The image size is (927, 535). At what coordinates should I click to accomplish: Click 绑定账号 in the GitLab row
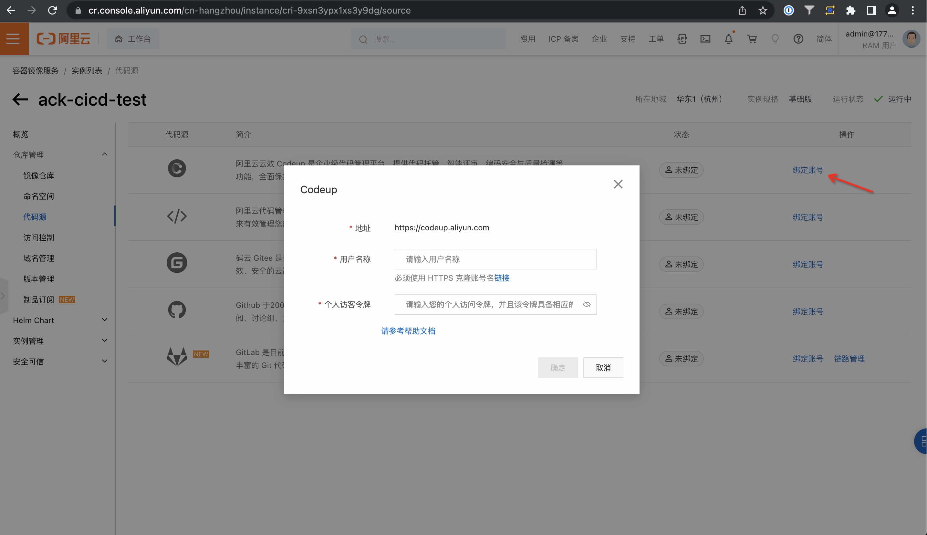tap(807, 359)
